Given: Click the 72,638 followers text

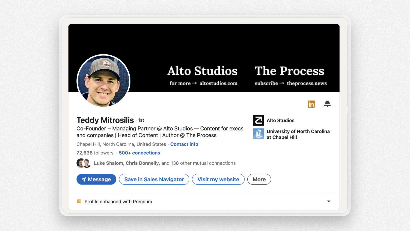Looking at the screenshot, I should click(95, 153).
